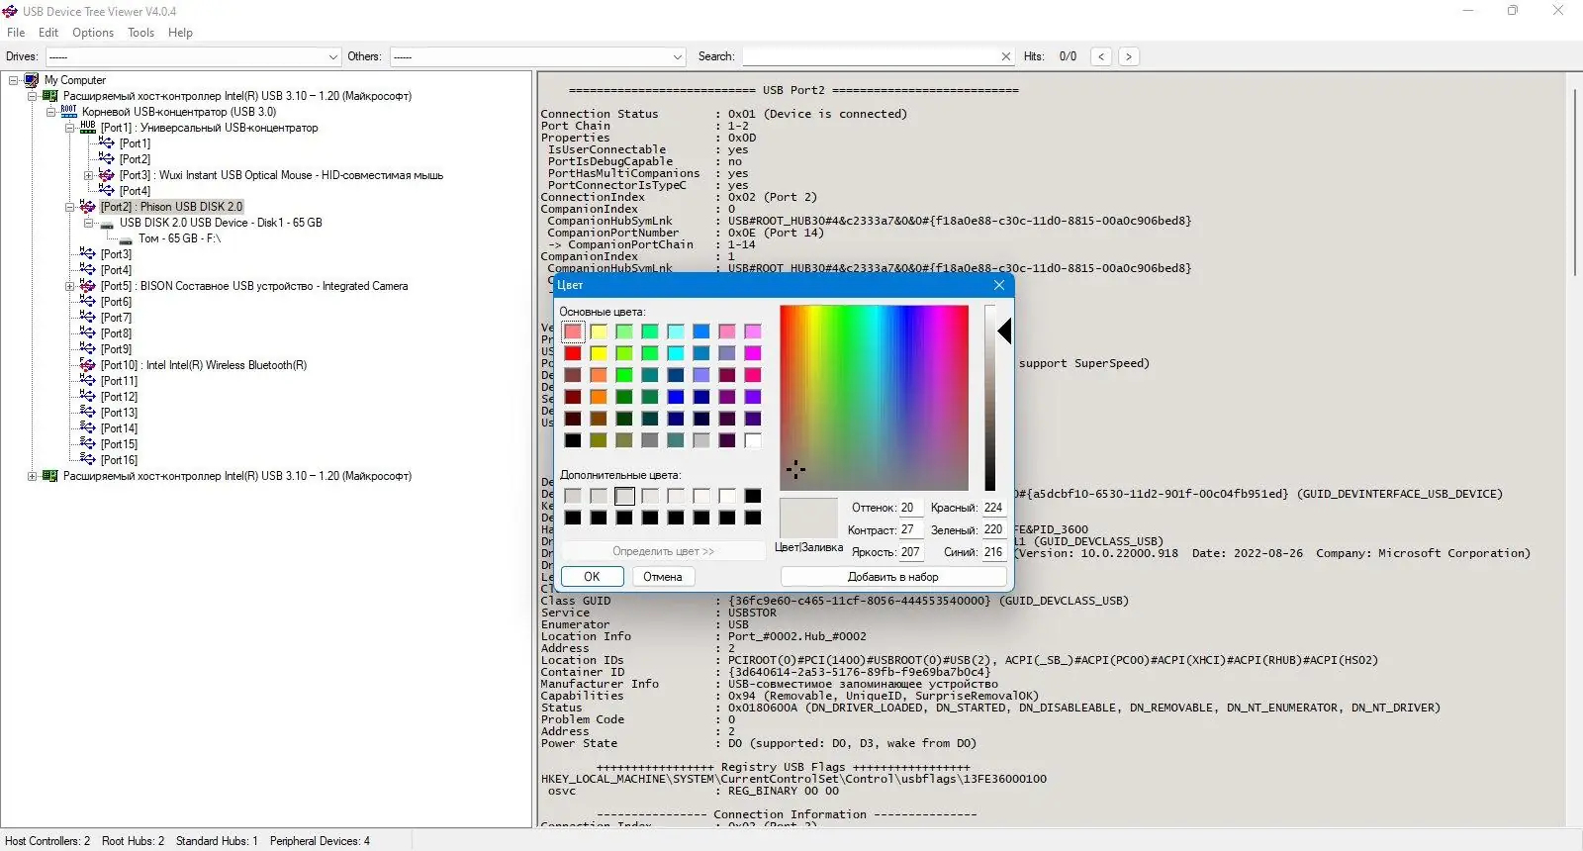
Task: Pick the magenta basic color swatch
Action: (x=753, y=353)
